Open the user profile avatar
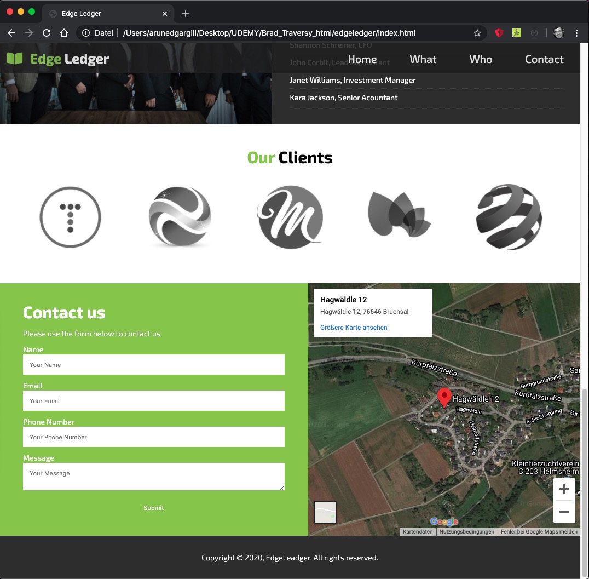The width and height of the screenshot is (589, 579). tap(558, 33)
